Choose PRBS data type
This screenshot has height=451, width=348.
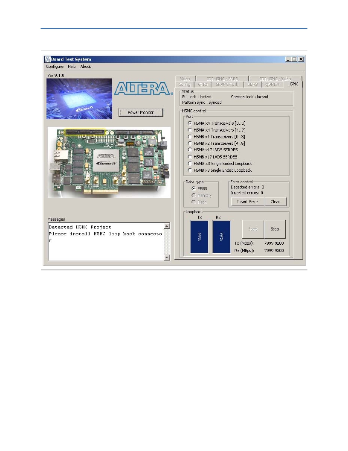199,188
